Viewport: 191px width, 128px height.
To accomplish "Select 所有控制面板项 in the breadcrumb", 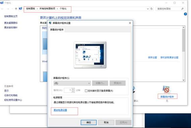I will click(47, 9).
